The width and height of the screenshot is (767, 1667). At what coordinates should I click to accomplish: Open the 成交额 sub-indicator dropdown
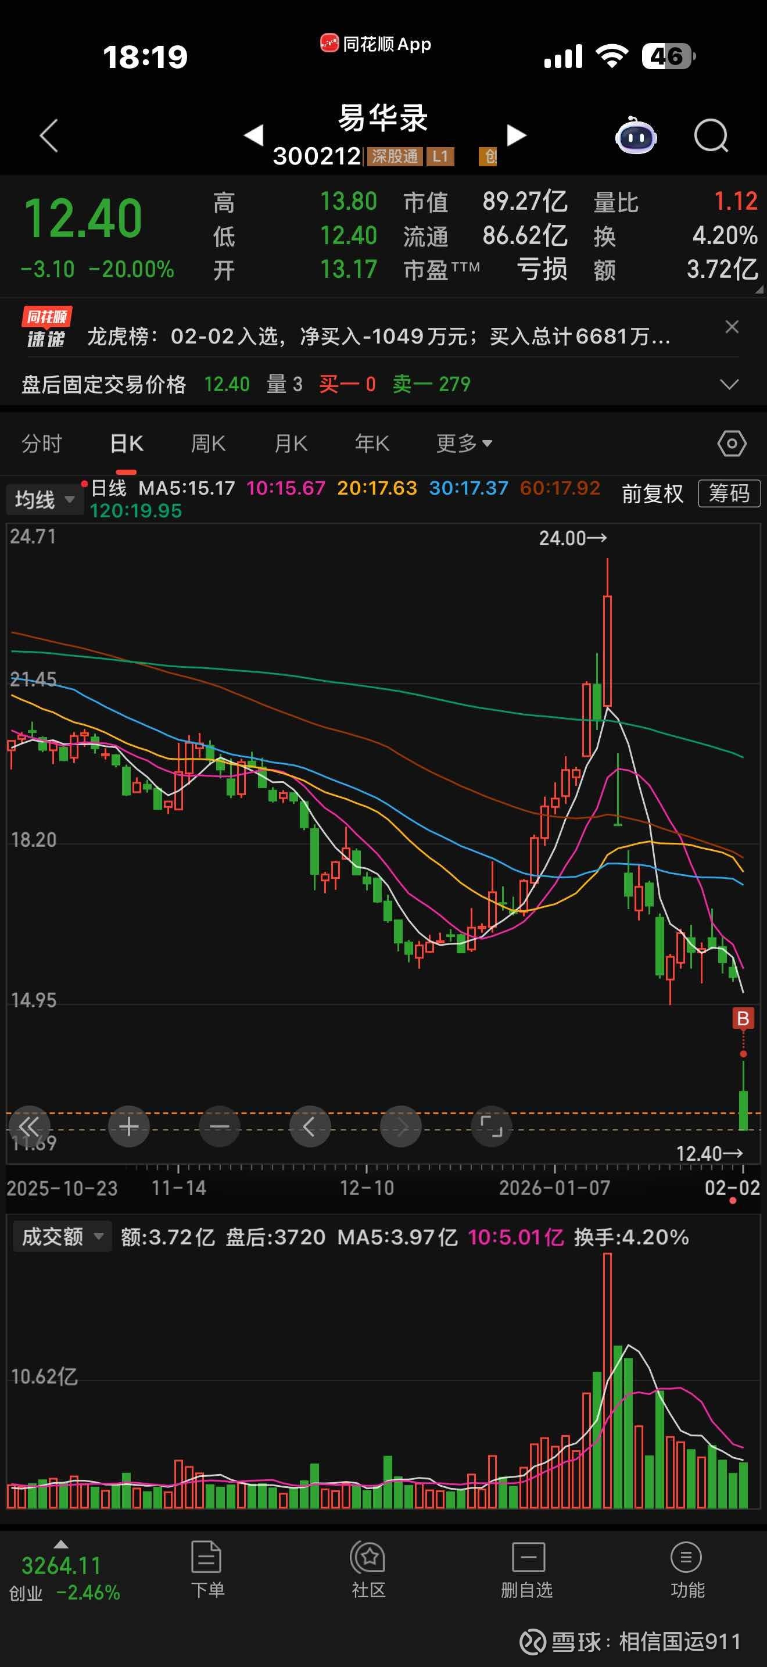point(62,1237)
